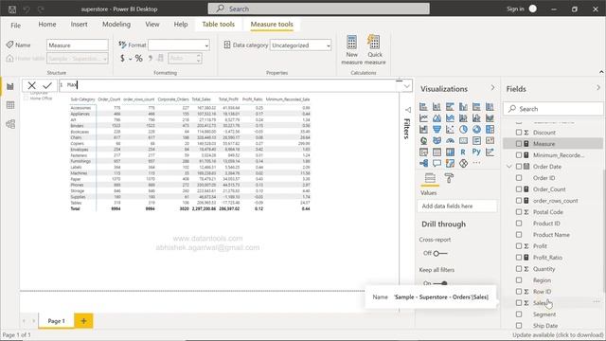Select the treemap visual
Image resolution: width=606 pixels, height=341 pixels.
click(490, 129)
